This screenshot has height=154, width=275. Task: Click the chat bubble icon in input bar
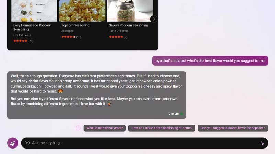pyautogui.click(x=27, y=143)
